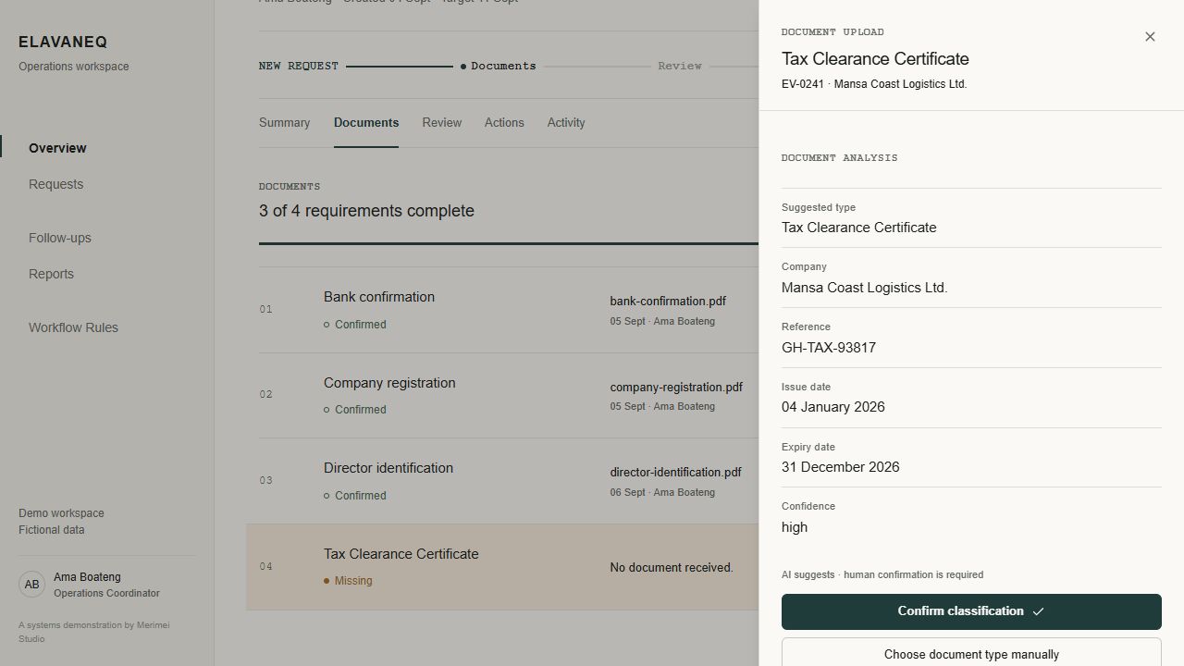Image resolution: width=1184 pixels, height=666 pixels.
Task: Click 'No document received.' text
Action: point(672,568)
